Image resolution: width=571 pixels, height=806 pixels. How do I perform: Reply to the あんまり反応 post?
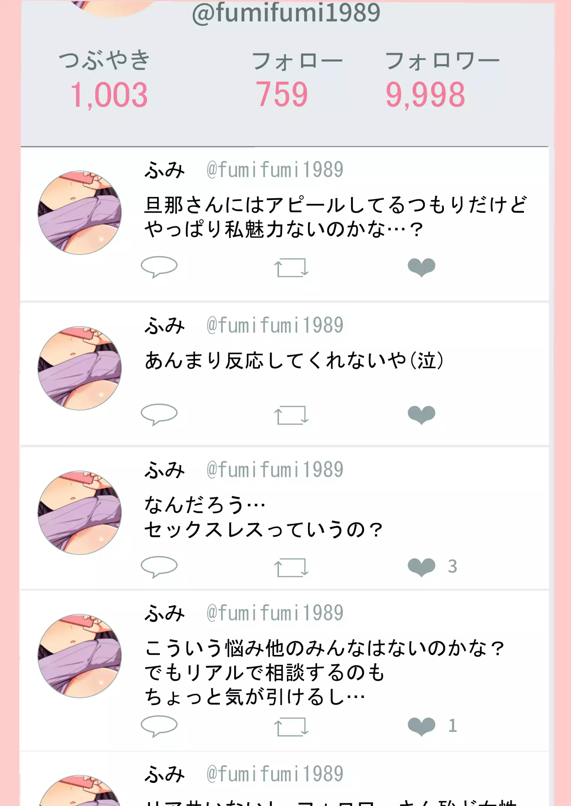tap(159, 414)
